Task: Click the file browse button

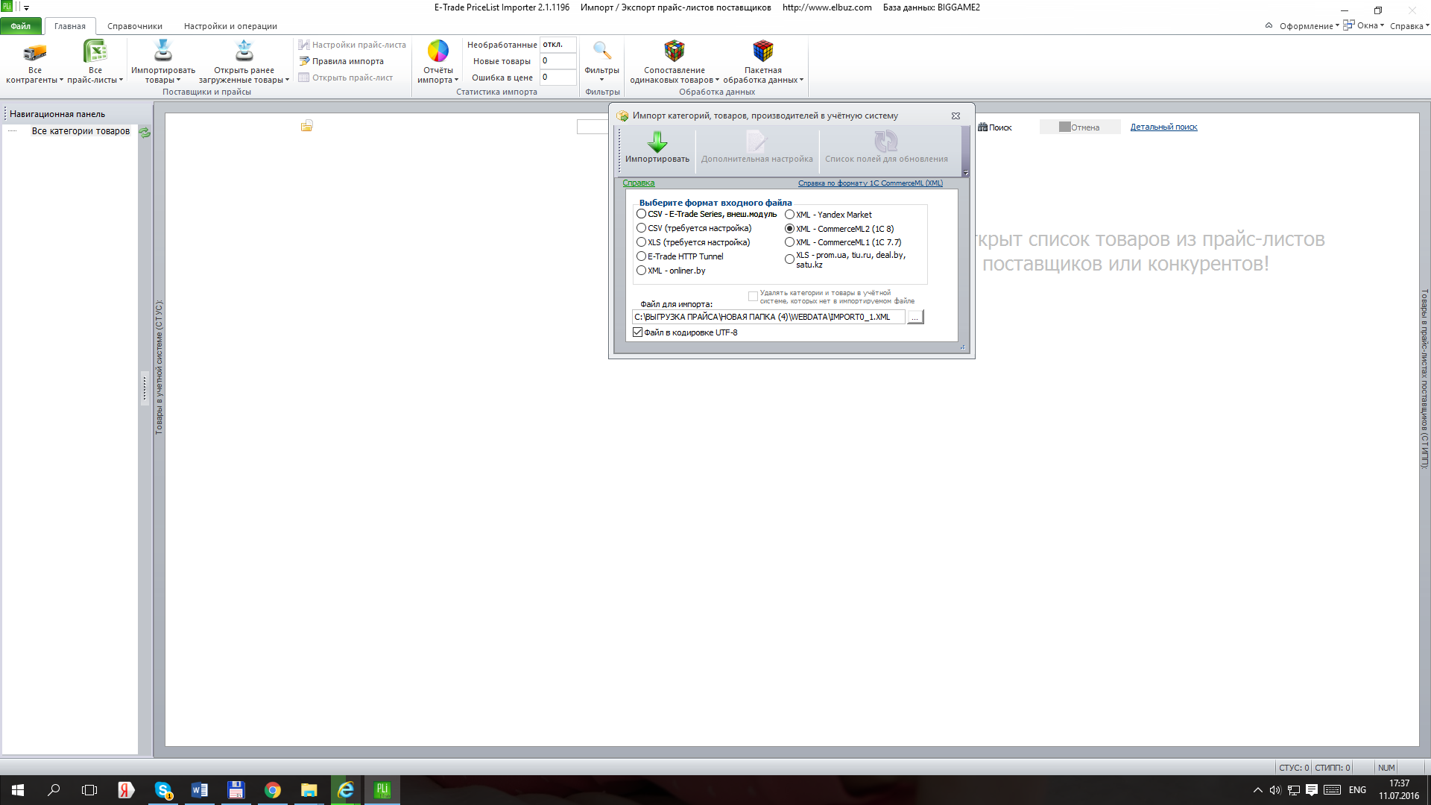Action: click(915, 318)
